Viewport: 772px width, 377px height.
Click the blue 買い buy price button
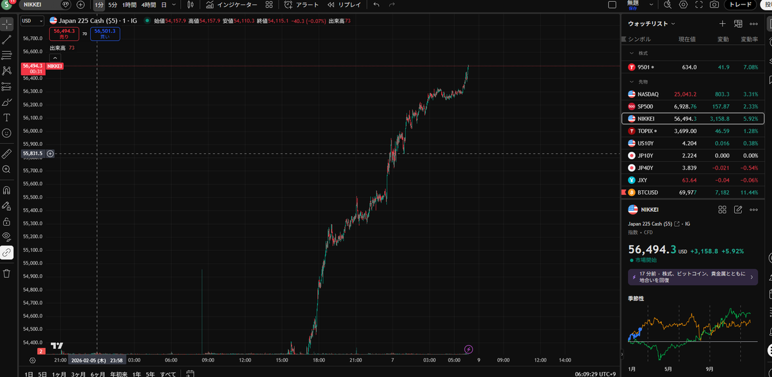104,34
